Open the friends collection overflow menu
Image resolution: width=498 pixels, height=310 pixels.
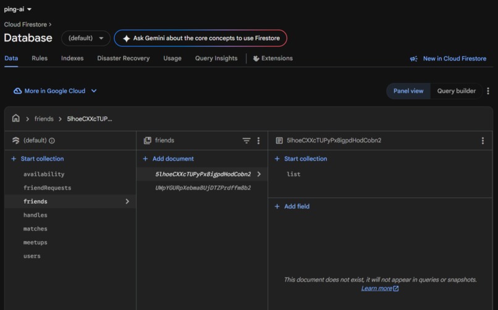click(x=258, y=140)
